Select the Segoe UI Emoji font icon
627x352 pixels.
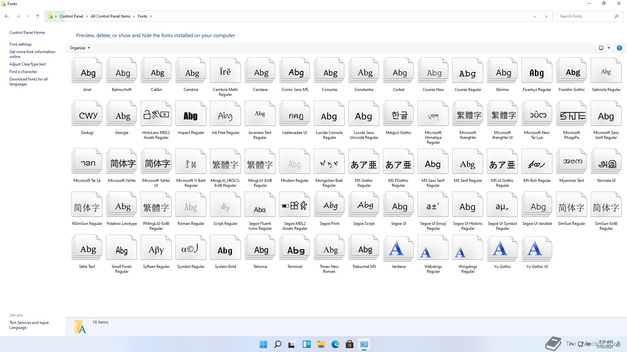point(433,204)
